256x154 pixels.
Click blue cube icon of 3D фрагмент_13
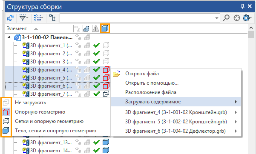tap(106, 142)
